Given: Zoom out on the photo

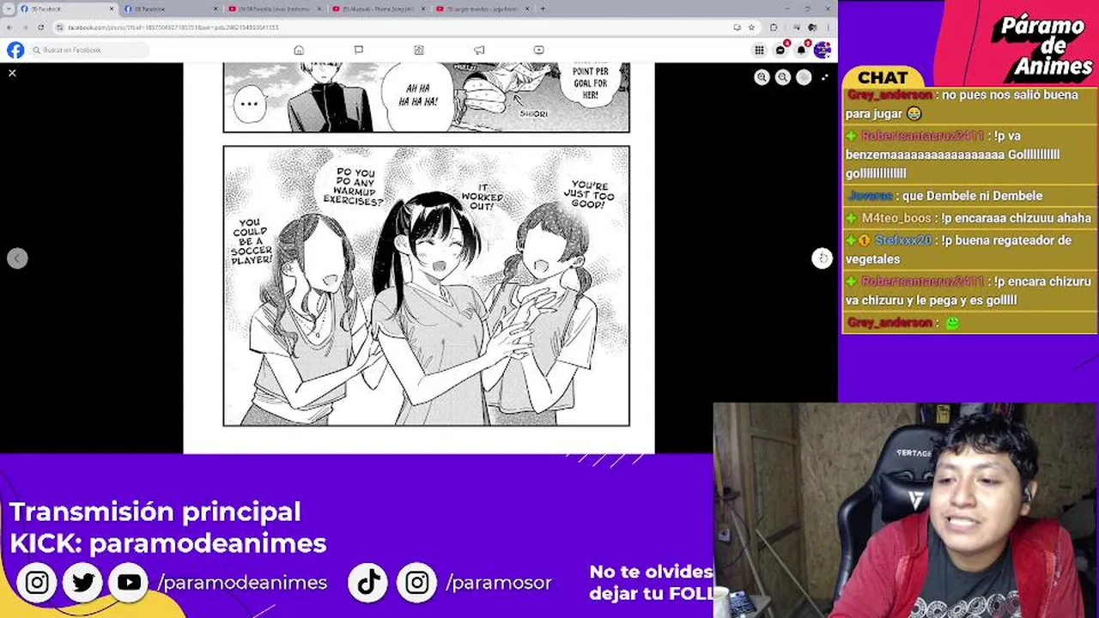Looking at the screenshot, I should pyautogui.click(x=782, y=77).
